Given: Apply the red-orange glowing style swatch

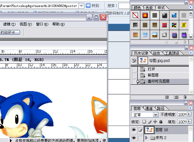Looking at the screenshot, I should [145, 15].
